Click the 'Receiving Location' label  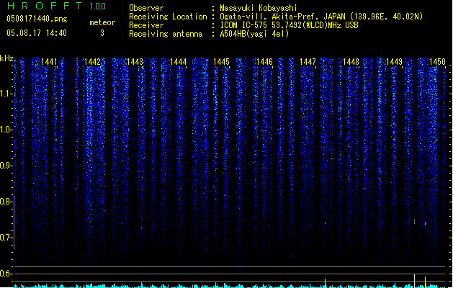pyautogui.click(x=168, y=17)
